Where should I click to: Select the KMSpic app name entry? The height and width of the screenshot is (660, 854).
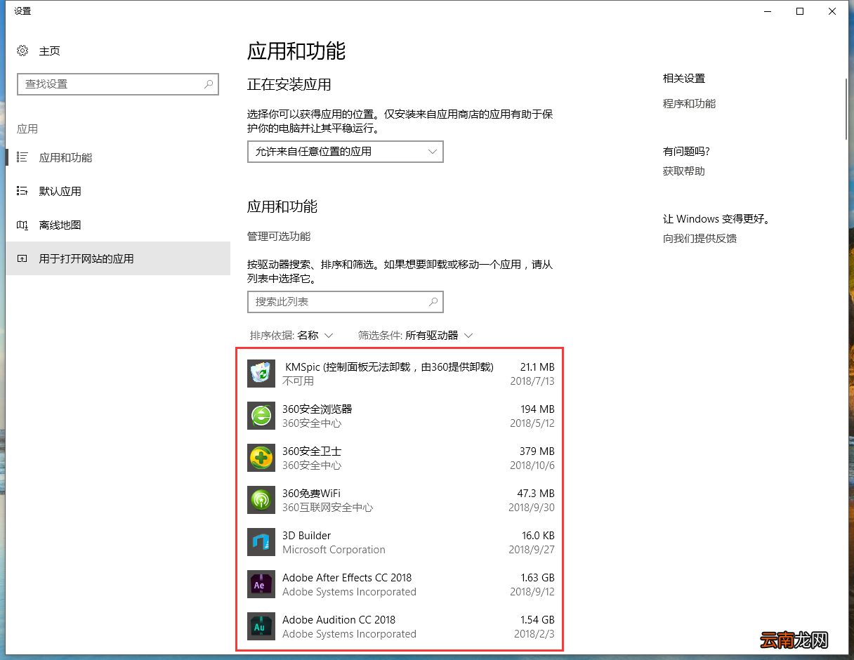pos(389,367)
